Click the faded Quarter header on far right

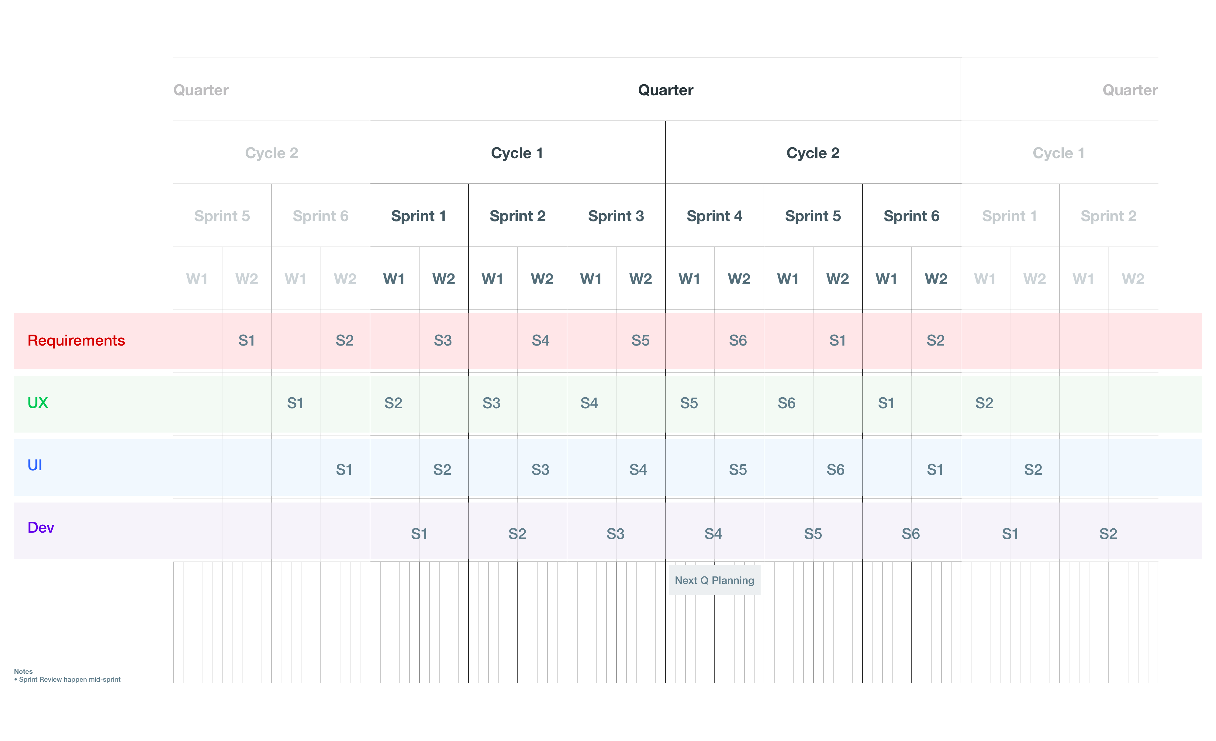pos(1130,90)
